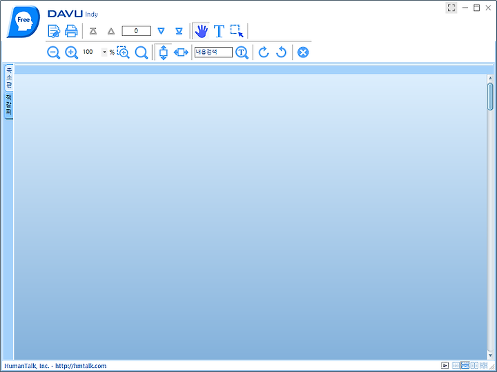
Task: Switch to continuous facing pages view
Action: pyautogui.click(x=484, y=365)
